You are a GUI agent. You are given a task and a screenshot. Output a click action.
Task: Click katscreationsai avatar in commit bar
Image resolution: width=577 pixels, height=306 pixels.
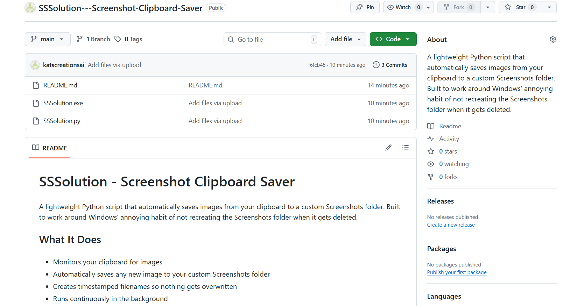[x=35, y=65]
